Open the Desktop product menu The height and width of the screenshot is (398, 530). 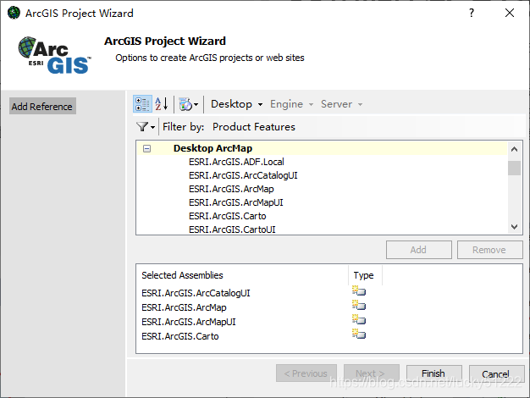(236, 104)
